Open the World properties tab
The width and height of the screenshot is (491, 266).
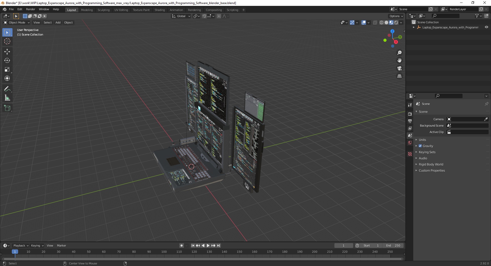[410, 143]
